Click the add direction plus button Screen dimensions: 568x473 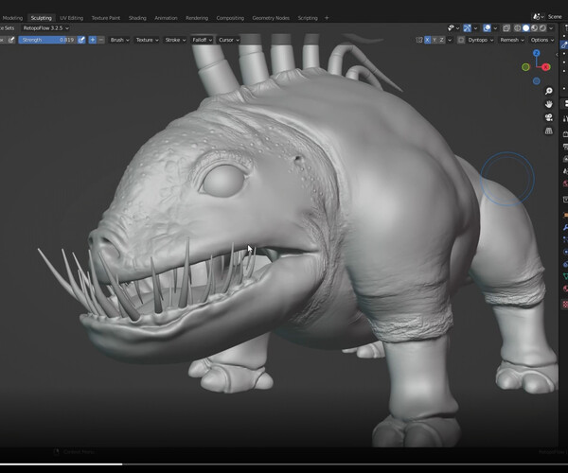point(93,40)
